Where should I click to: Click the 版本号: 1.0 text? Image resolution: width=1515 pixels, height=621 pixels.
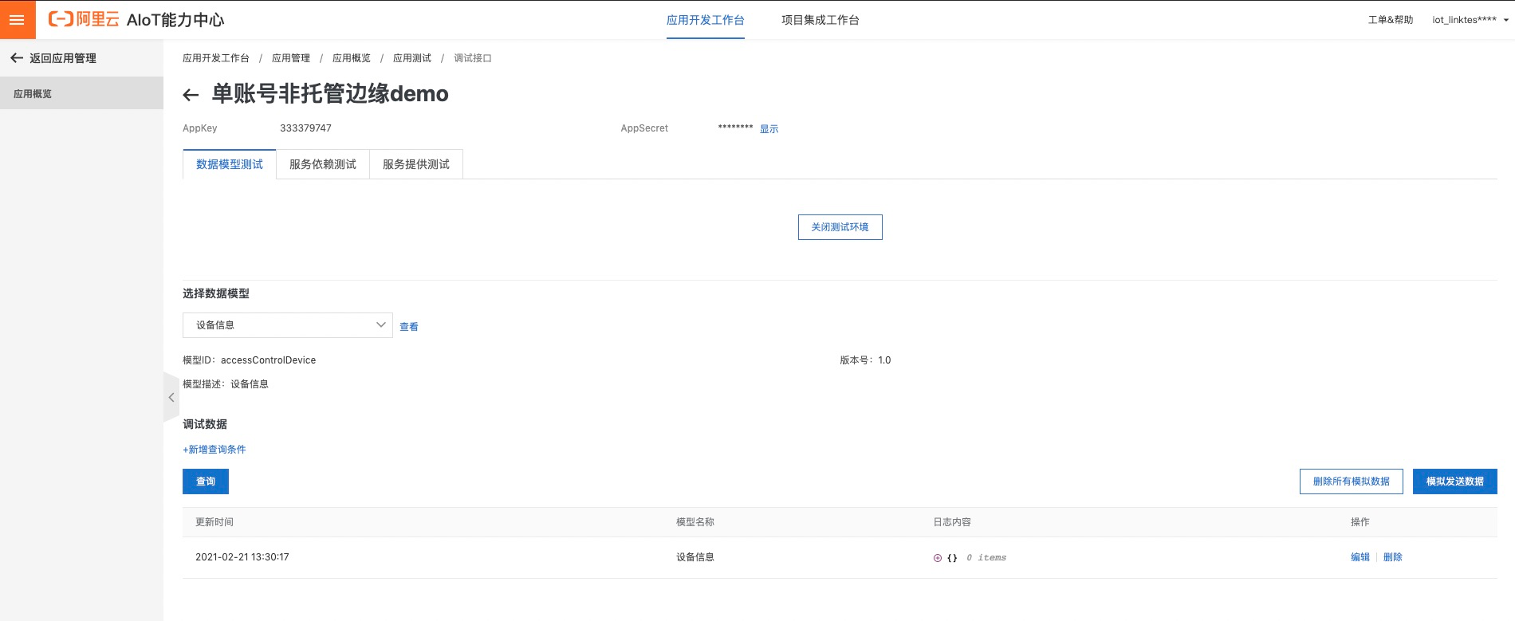pyautogui.click(x=865, y=360)
